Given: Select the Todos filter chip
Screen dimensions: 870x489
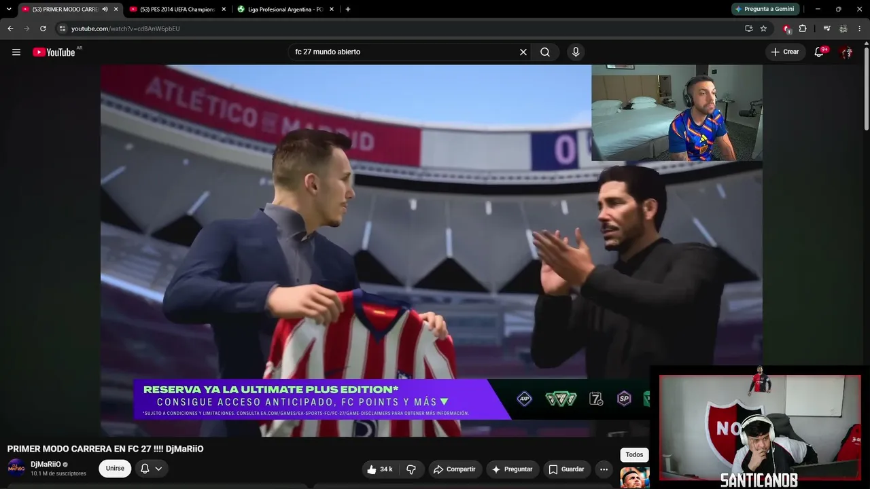Looking at the screenshot, I should [634, 455].
